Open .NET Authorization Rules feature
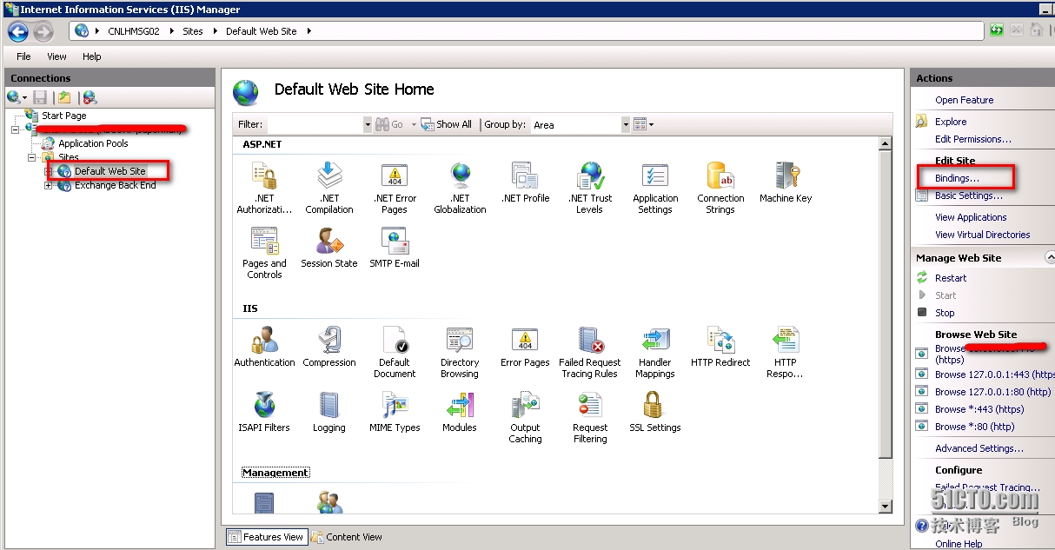The width and height of the screenshot is (1055, 550). click(x=264, y=188)
